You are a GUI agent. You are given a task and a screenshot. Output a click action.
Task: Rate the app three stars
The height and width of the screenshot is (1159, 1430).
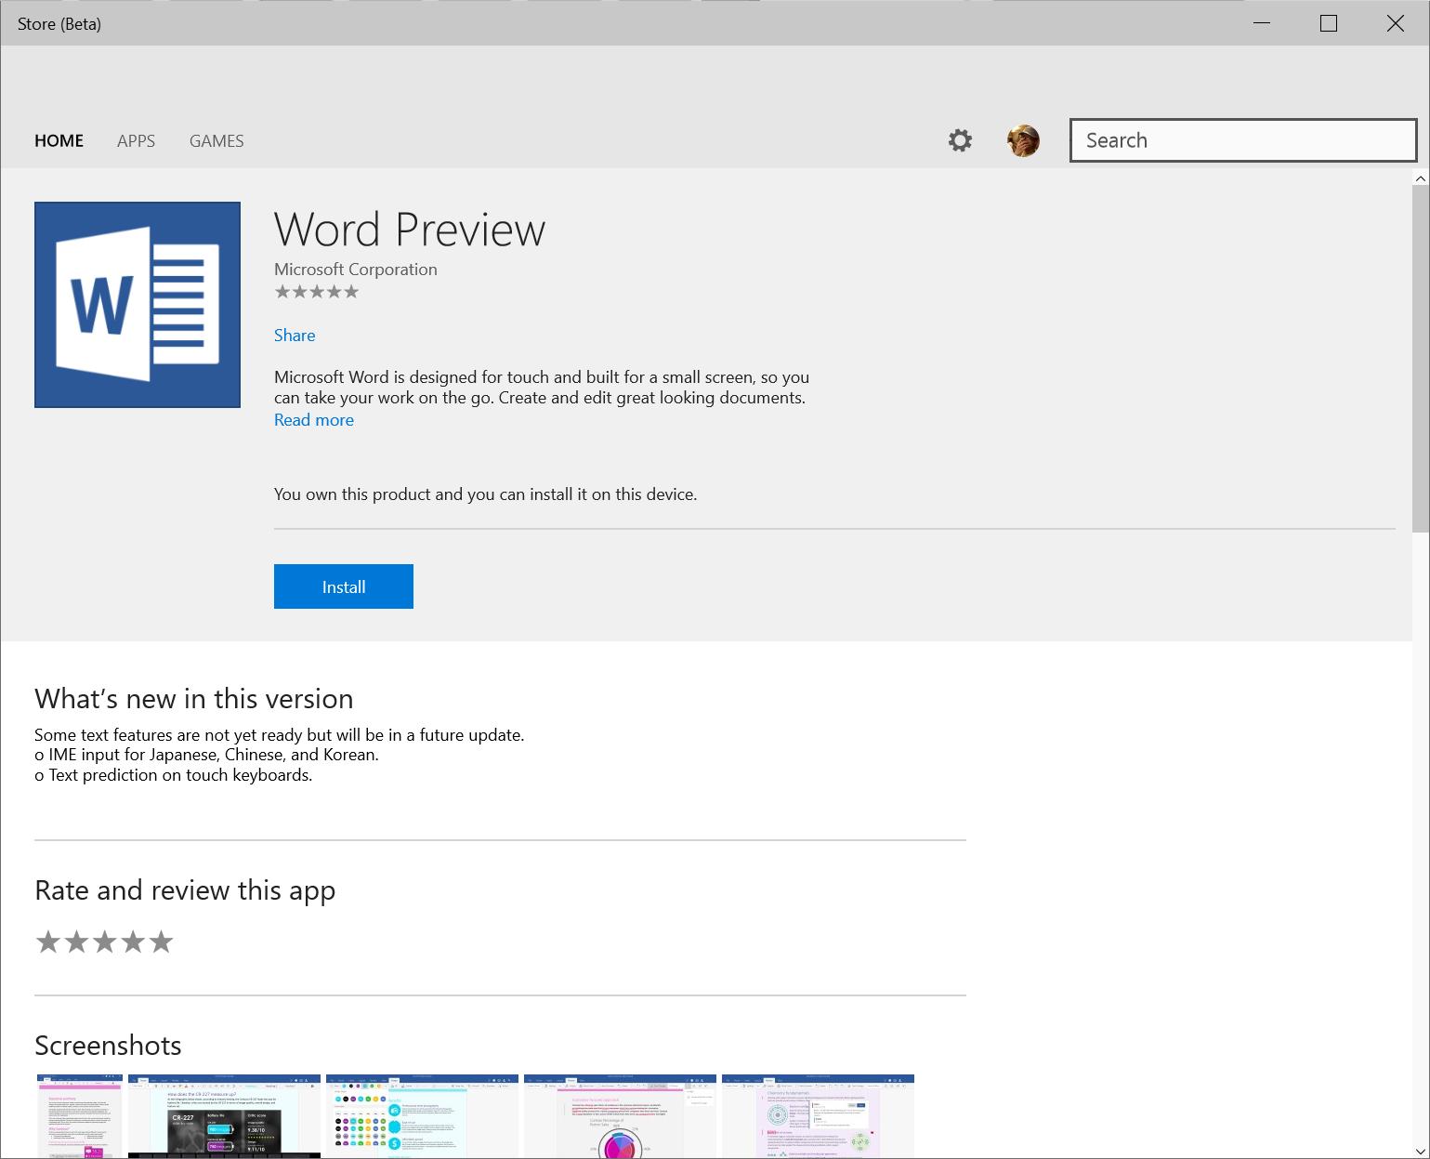(x=104, y=942)
